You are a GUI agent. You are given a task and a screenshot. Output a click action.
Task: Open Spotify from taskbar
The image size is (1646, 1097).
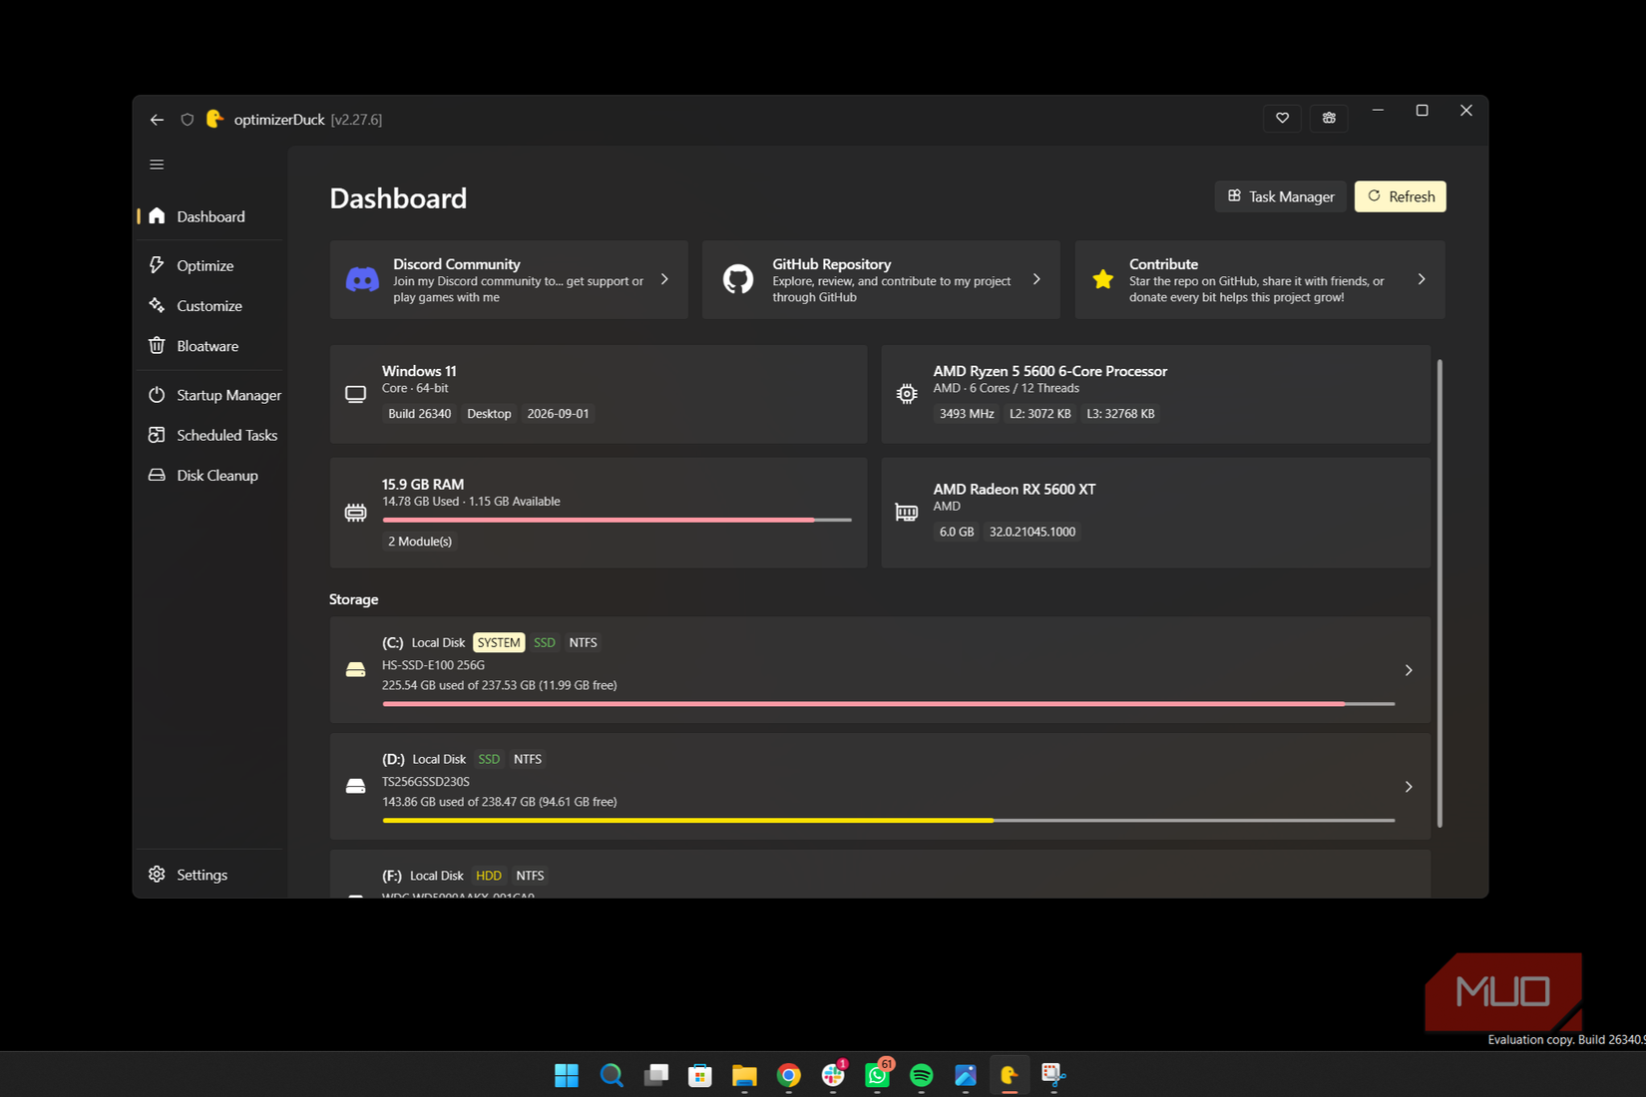(922, 1075)
